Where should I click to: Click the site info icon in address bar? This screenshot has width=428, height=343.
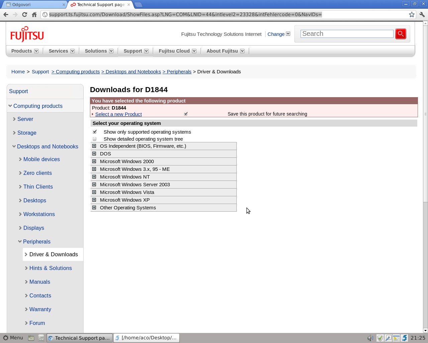[45, 14]
